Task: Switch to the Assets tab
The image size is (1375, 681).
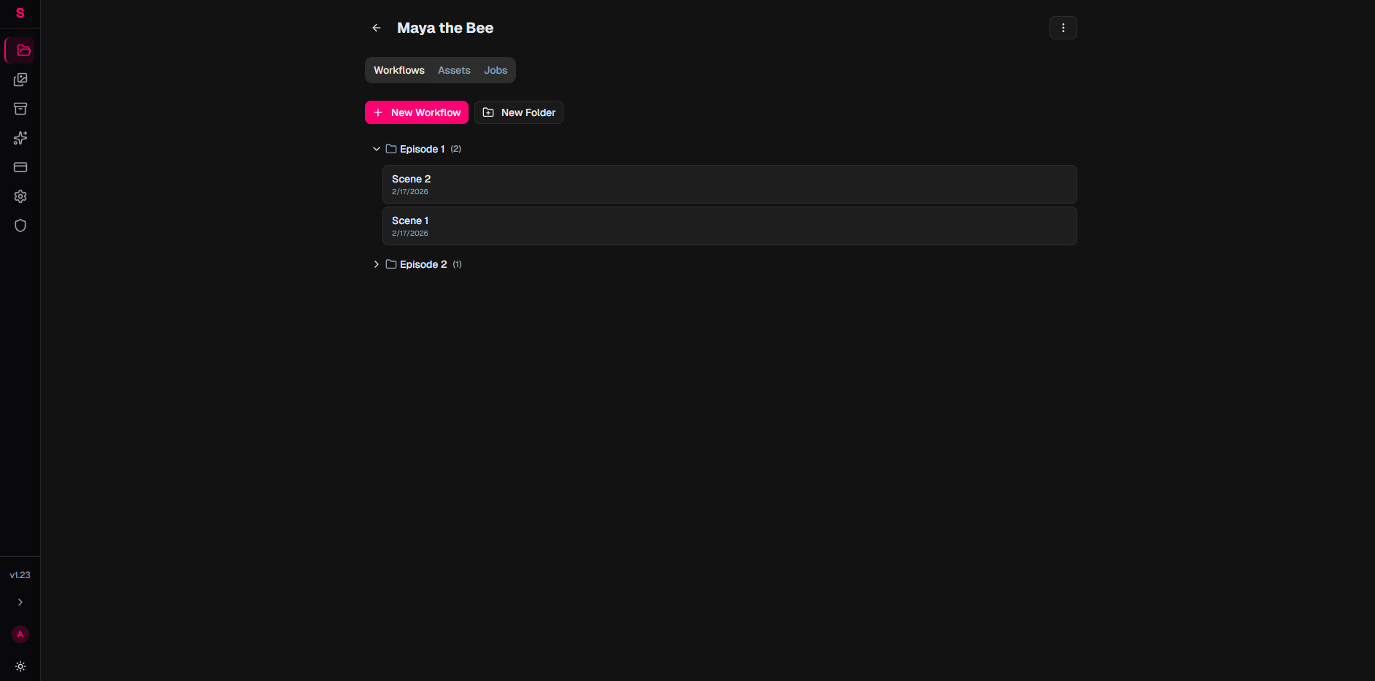Action: 454,70
